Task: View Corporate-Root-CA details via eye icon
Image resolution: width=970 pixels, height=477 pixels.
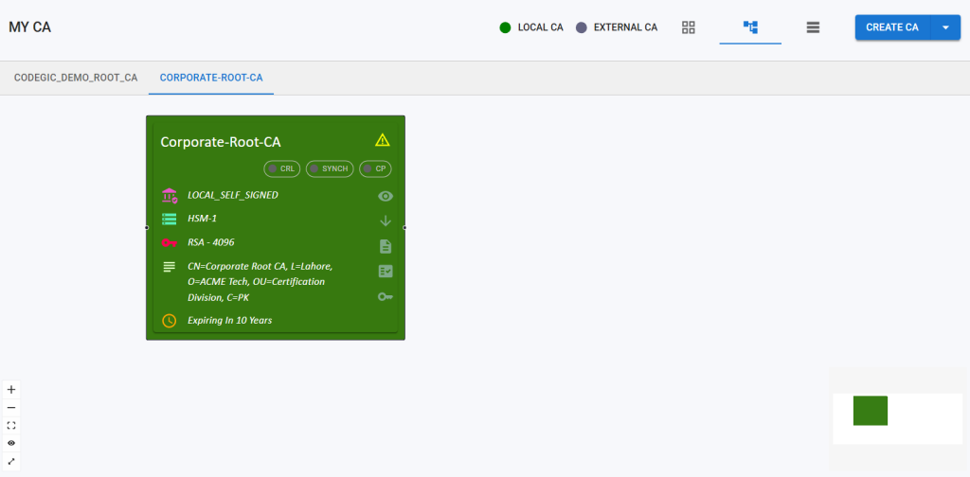Action: coord(386,196)
